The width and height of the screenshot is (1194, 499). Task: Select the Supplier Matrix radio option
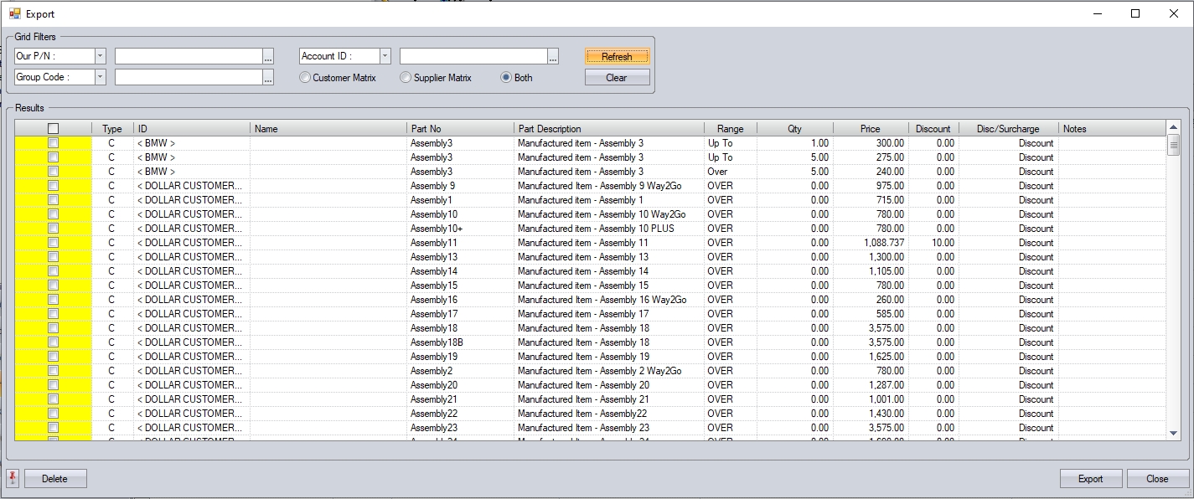pos(406,78)
